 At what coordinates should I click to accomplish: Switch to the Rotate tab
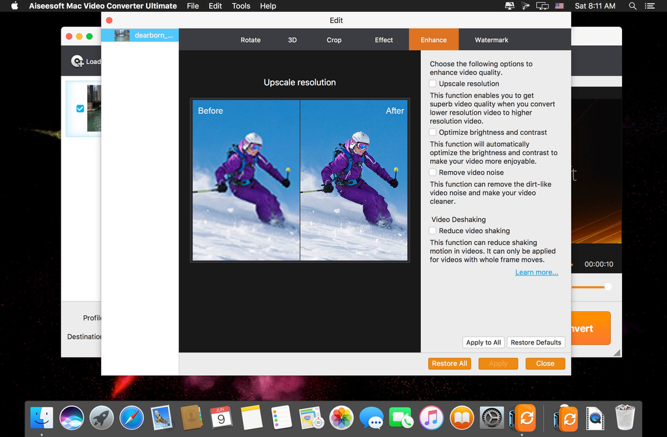tap(251, 40)
